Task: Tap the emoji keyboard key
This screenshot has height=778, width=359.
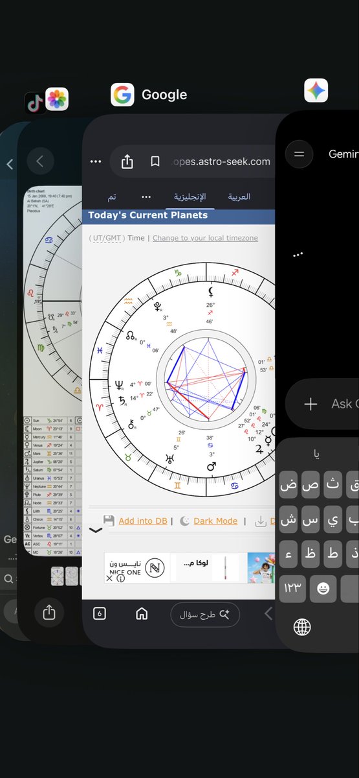Action: 323,589
